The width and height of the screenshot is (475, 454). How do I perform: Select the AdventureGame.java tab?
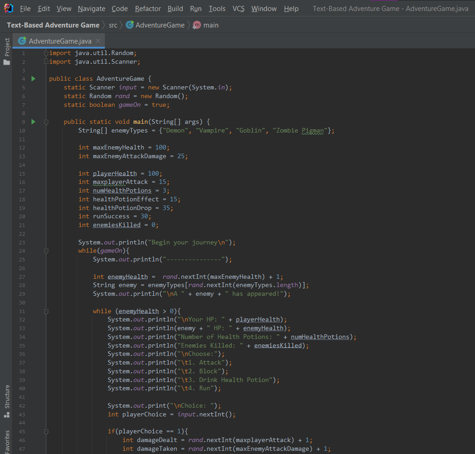(60, 41)
